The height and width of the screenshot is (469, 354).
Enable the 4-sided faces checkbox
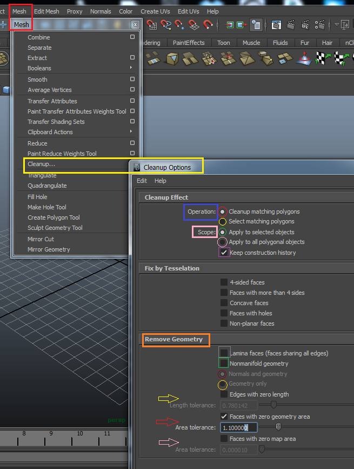click(x=224, y=282)
